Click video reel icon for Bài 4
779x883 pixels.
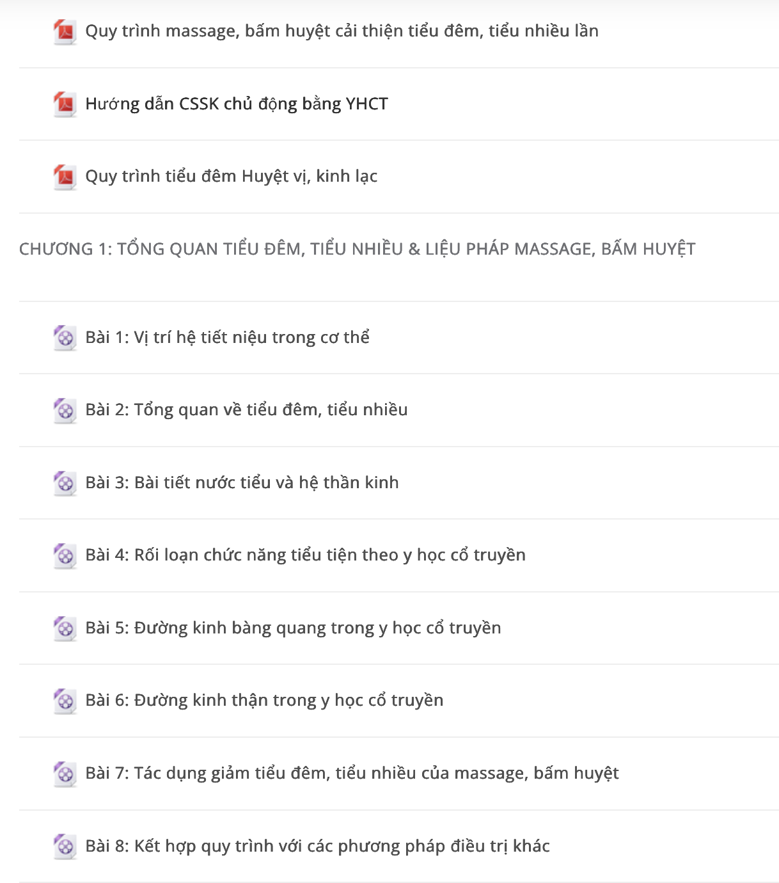pyautogui.click(x=65, y=555)
